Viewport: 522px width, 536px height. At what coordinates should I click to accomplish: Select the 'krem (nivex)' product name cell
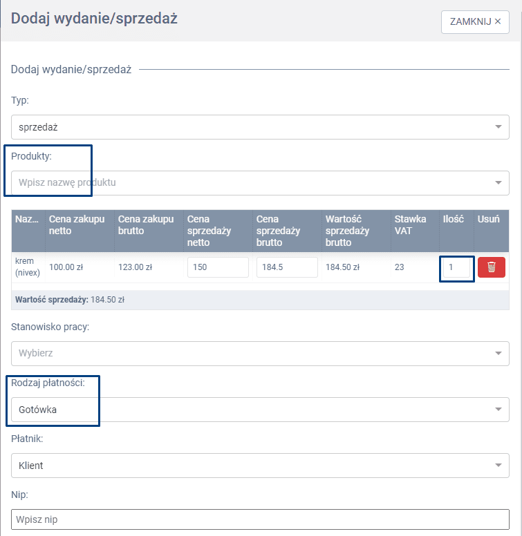point(28,267)
